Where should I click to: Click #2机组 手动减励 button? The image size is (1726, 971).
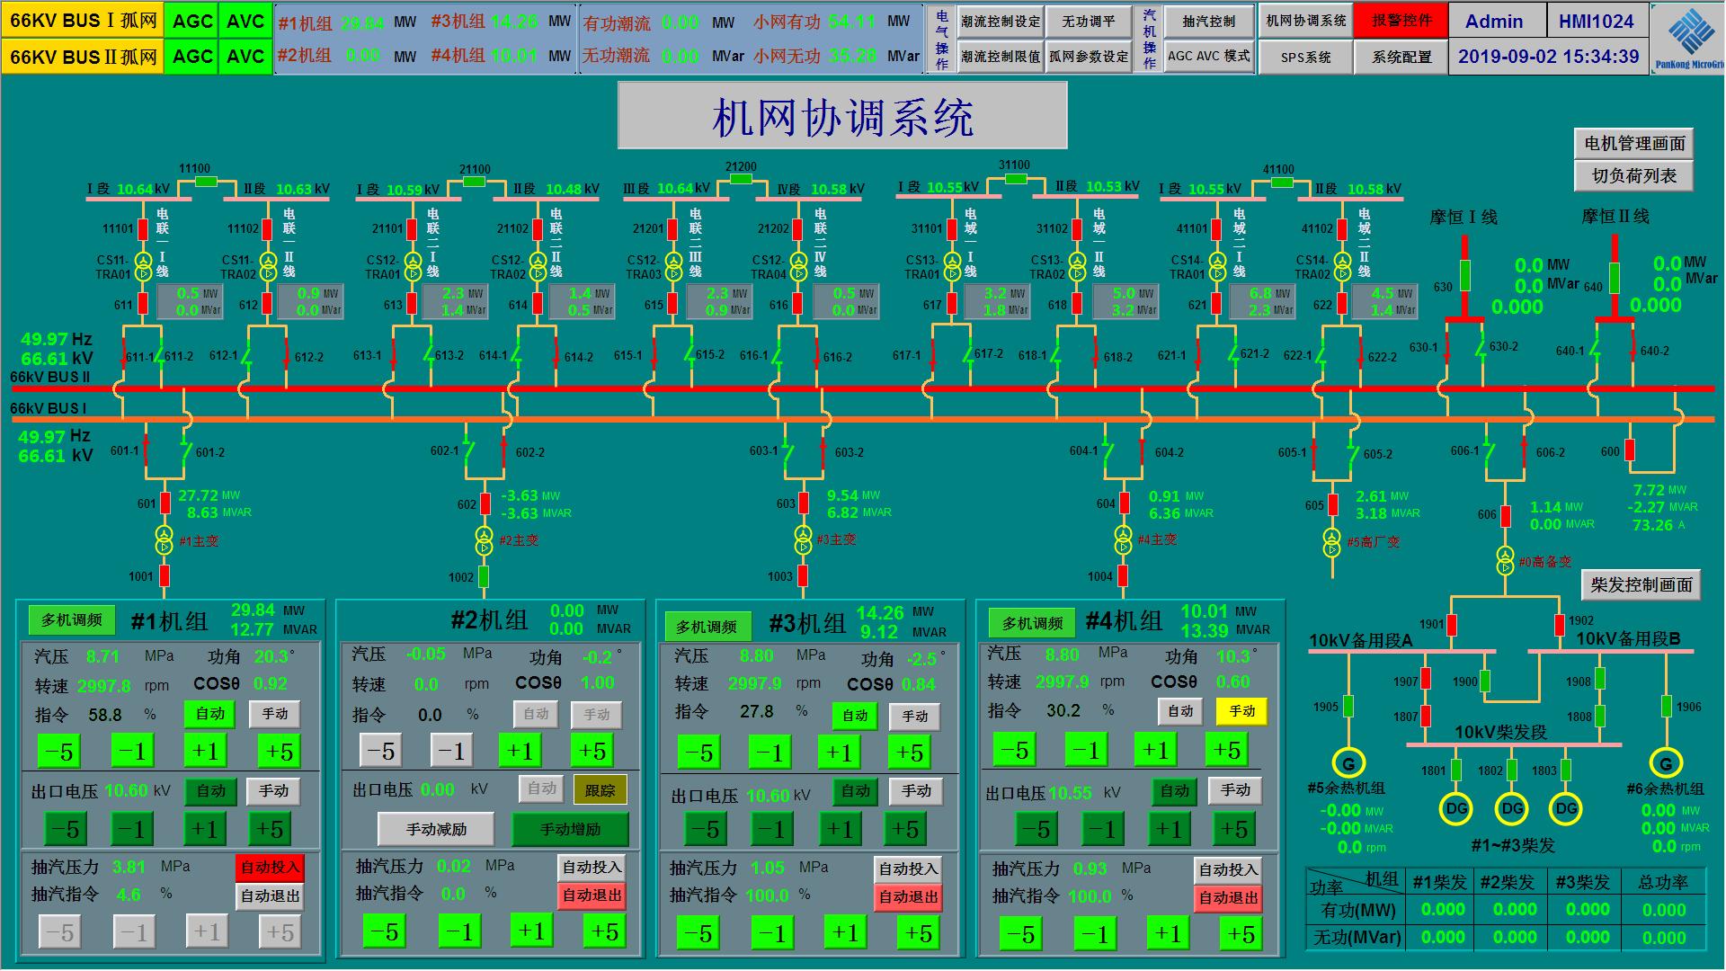pos(436,829)
